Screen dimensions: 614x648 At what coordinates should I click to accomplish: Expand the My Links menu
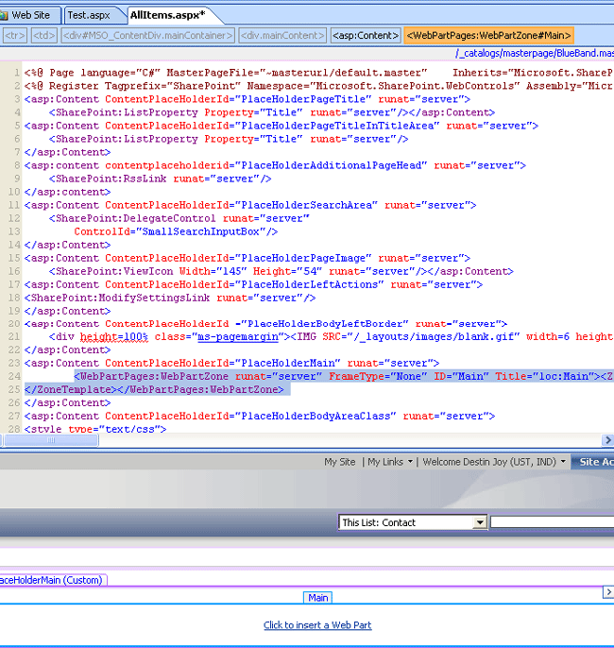[389, 462]
